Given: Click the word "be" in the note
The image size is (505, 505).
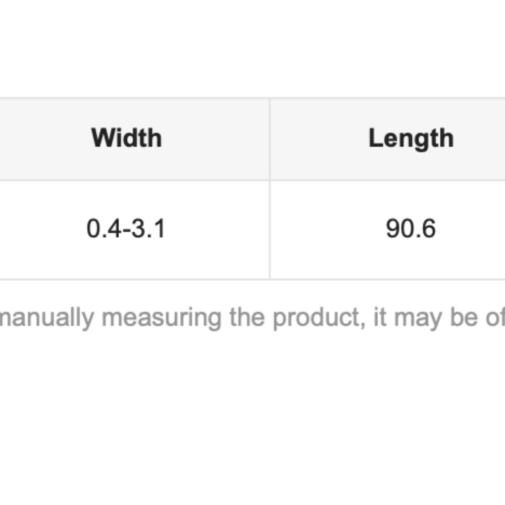Looking at the screenshot, I should click(x=464, y=317).
